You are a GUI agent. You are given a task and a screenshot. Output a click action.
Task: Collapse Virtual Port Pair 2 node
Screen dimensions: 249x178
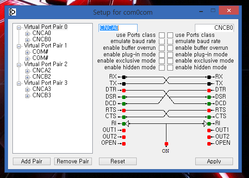(19, 65)
